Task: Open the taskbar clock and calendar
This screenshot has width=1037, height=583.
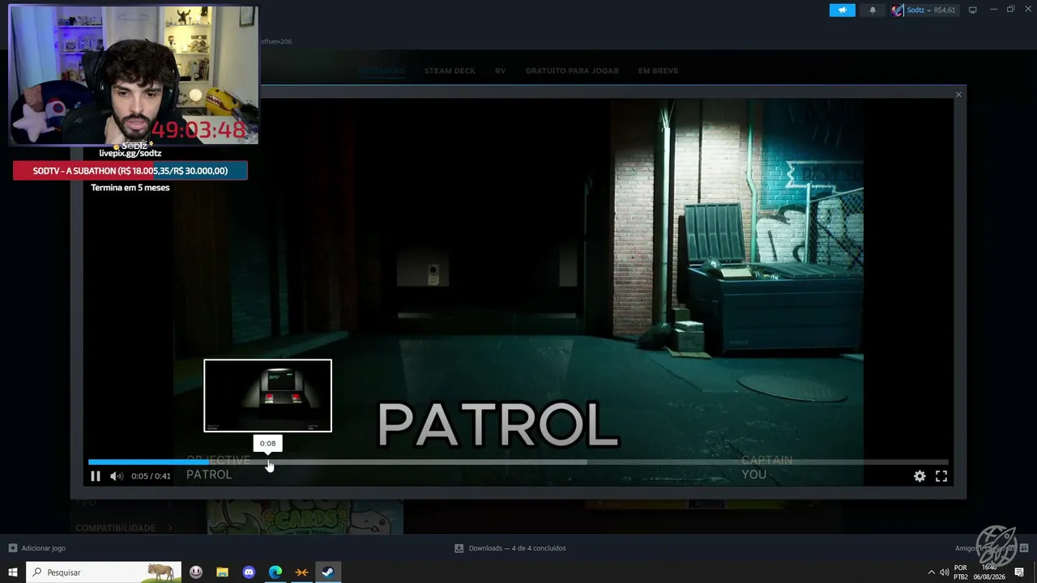Action: click(x=989, y=572)
